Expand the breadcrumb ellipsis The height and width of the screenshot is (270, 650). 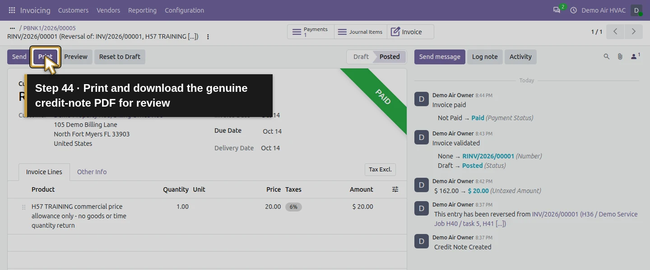[12, 28]
